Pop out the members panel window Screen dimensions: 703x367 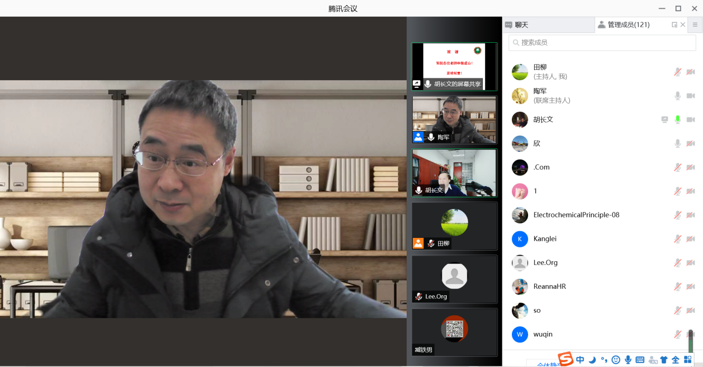point(674,25)
